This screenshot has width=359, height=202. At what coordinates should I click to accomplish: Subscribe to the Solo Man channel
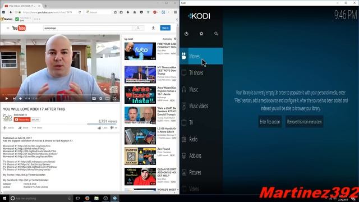tap(22, 120)
